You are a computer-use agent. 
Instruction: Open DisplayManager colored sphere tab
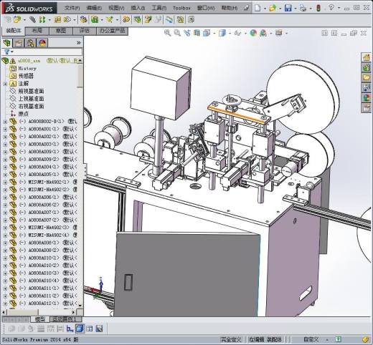(42, 43)
